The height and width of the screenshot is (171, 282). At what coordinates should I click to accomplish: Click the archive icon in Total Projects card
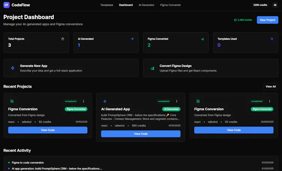62,39
